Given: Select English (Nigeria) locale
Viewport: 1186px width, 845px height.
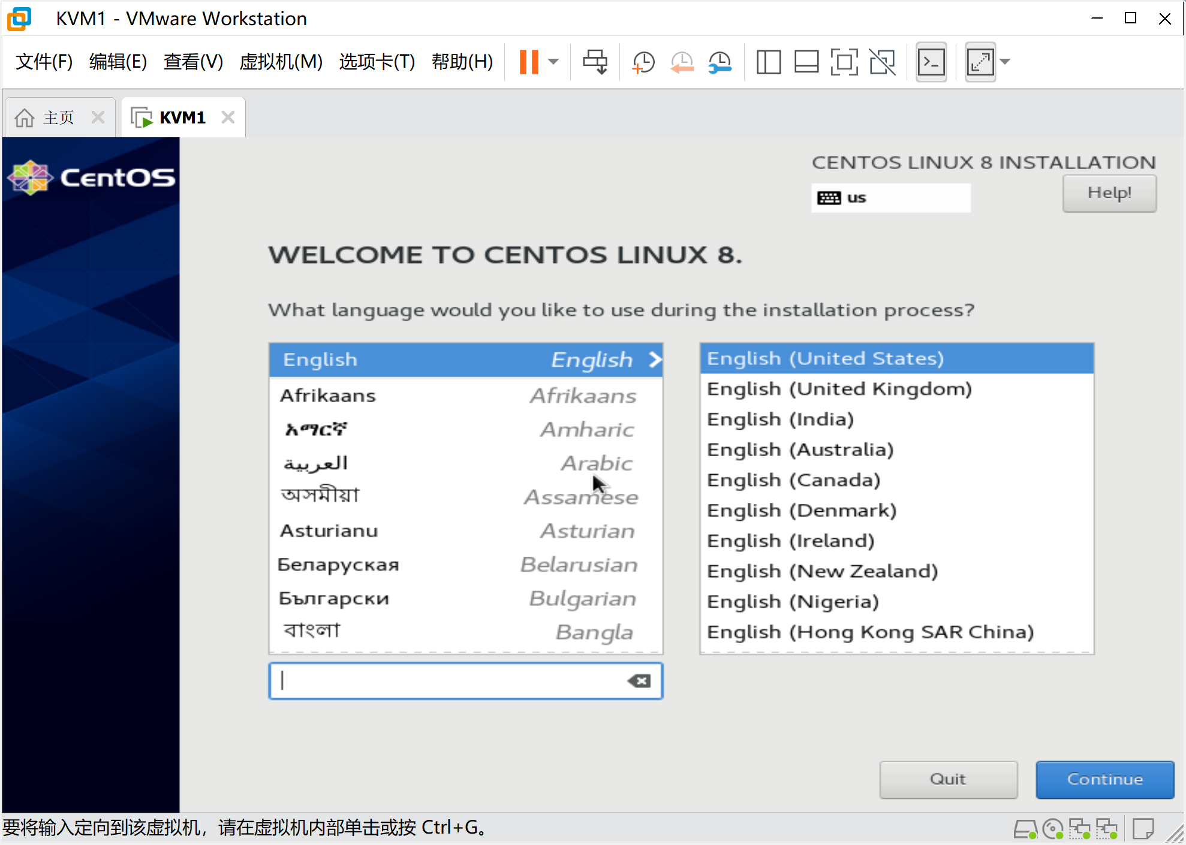Looking at the screenshot, I should (896, 602).
